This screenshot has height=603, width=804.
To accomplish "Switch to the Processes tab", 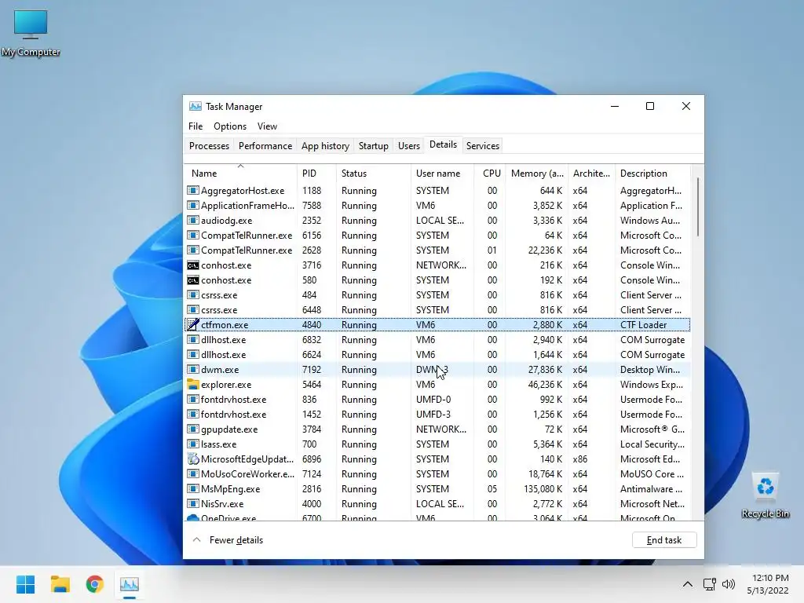I will pyautogui.click(x=209, y=145).
